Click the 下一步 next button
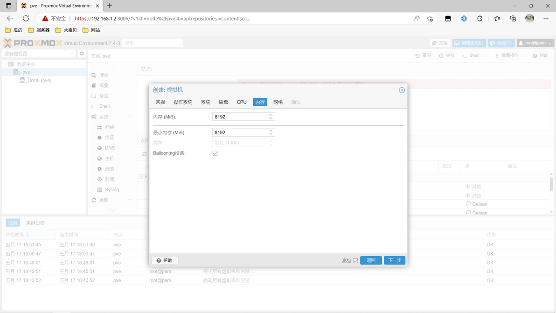556x313 pixels. pos(395,260)
